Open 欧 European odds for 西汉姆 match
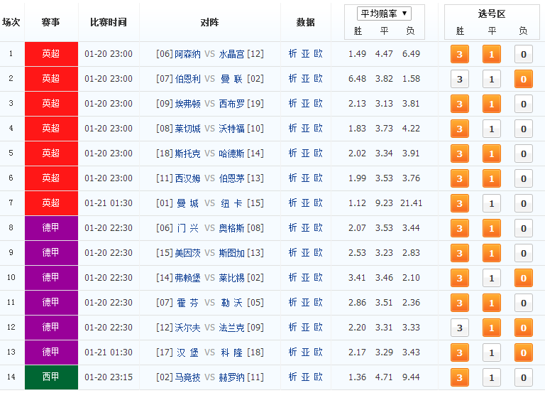The image size is (545, 393). coord(318,178)
